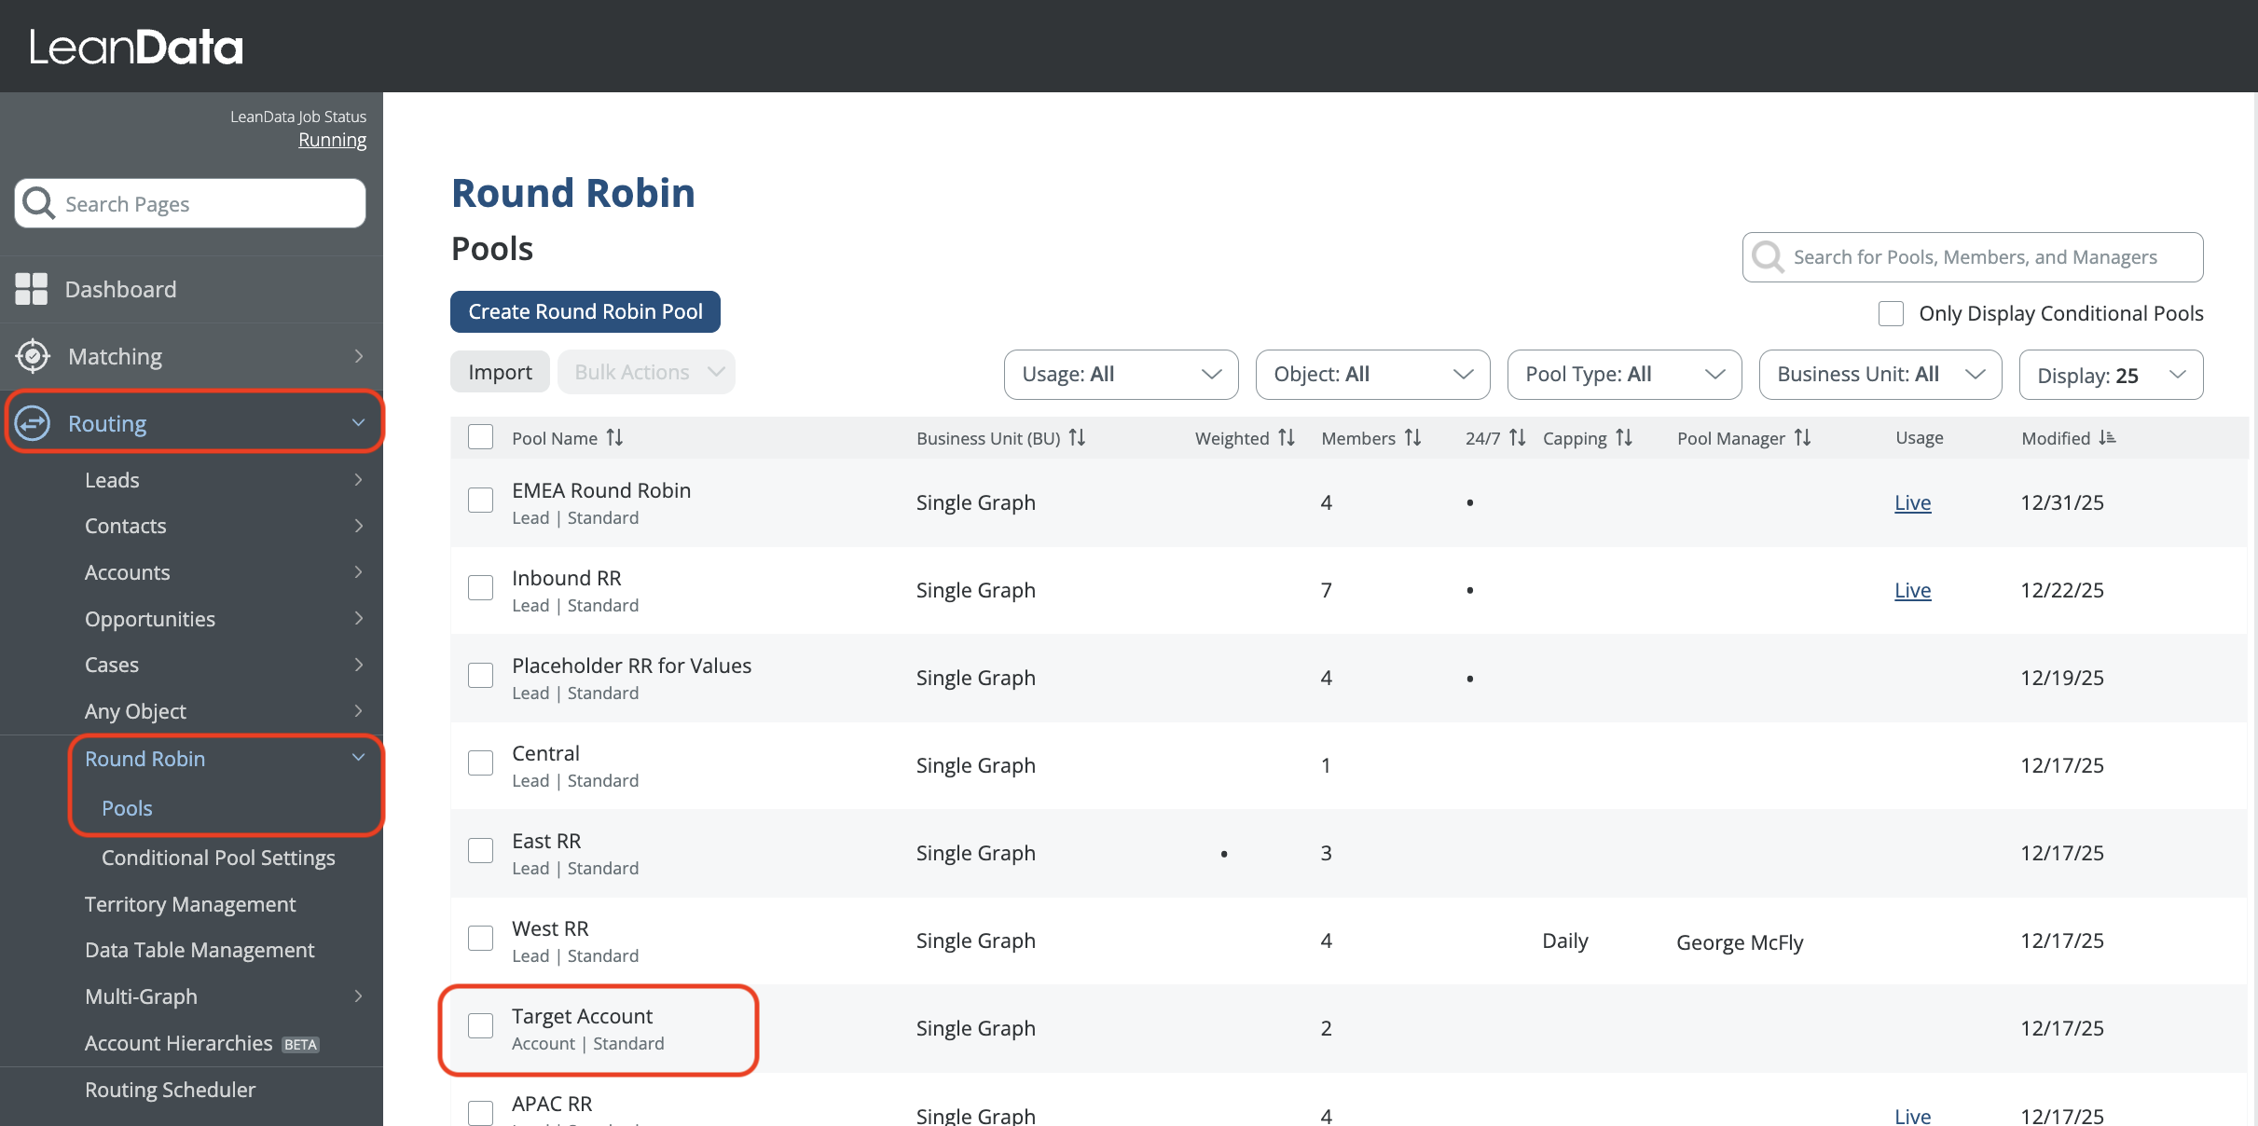Open the Usage: All dropdown
This screenshot has height=1126, width=2258.
(x=1121, y=375)
